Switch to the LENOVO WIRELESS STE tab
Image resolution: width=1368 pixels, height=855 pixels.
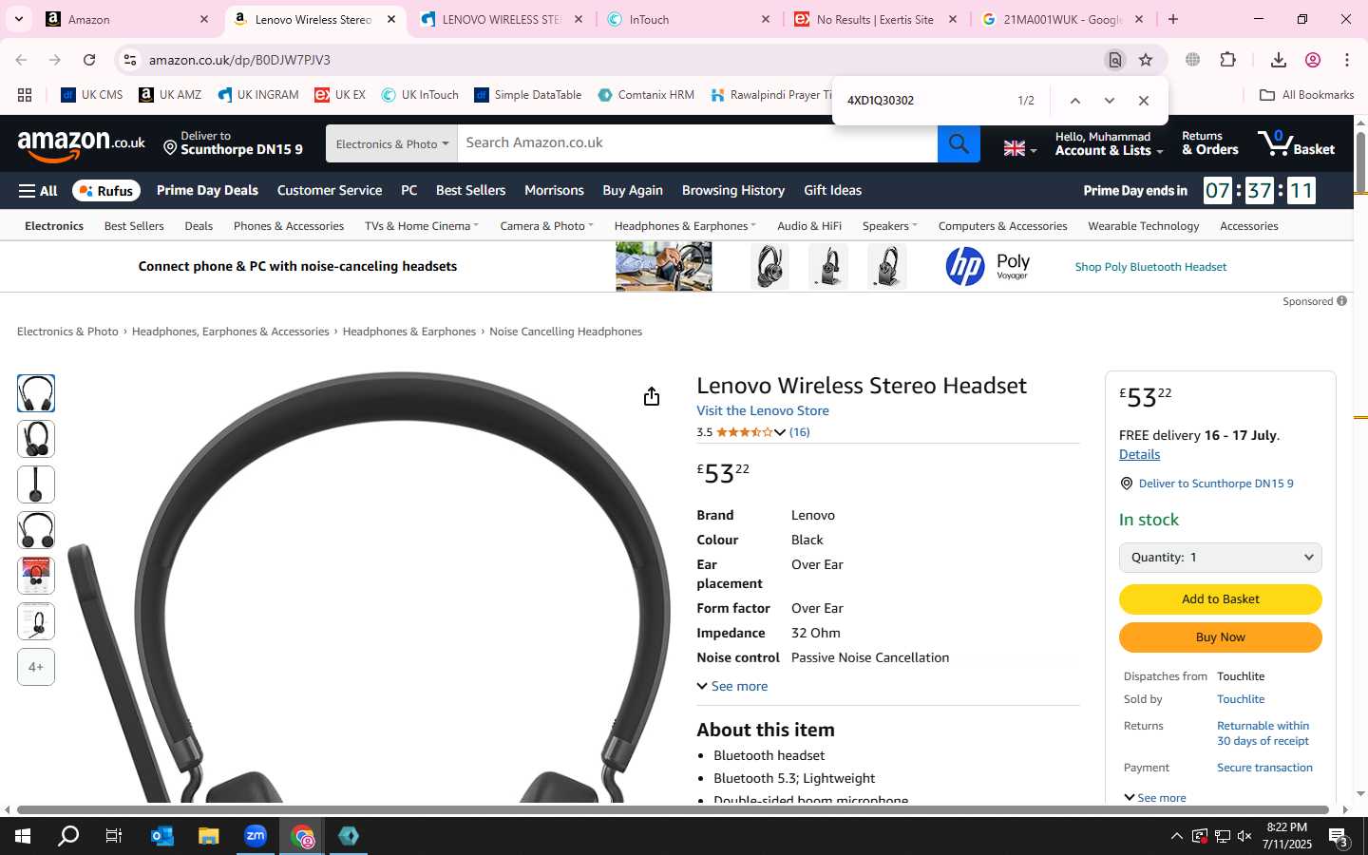pos(501,19)
